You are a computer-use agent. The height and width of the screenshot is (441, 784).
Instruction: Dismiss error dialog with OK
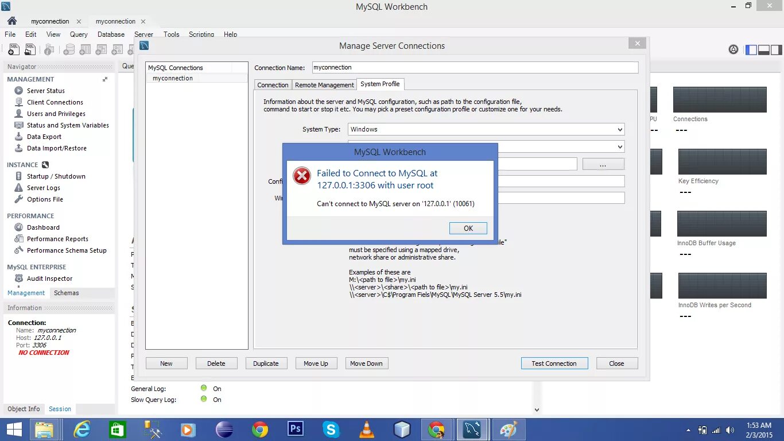coord(468,228)
